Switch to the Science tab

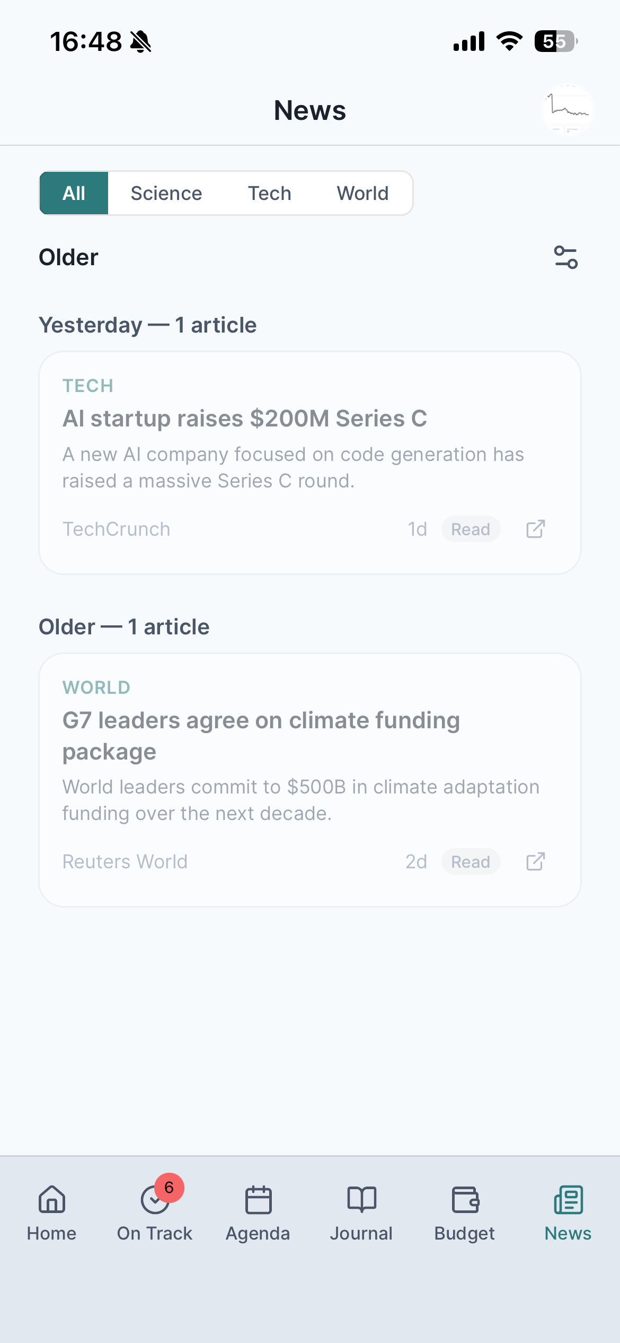pyautogui.click(x=166, y=193)
